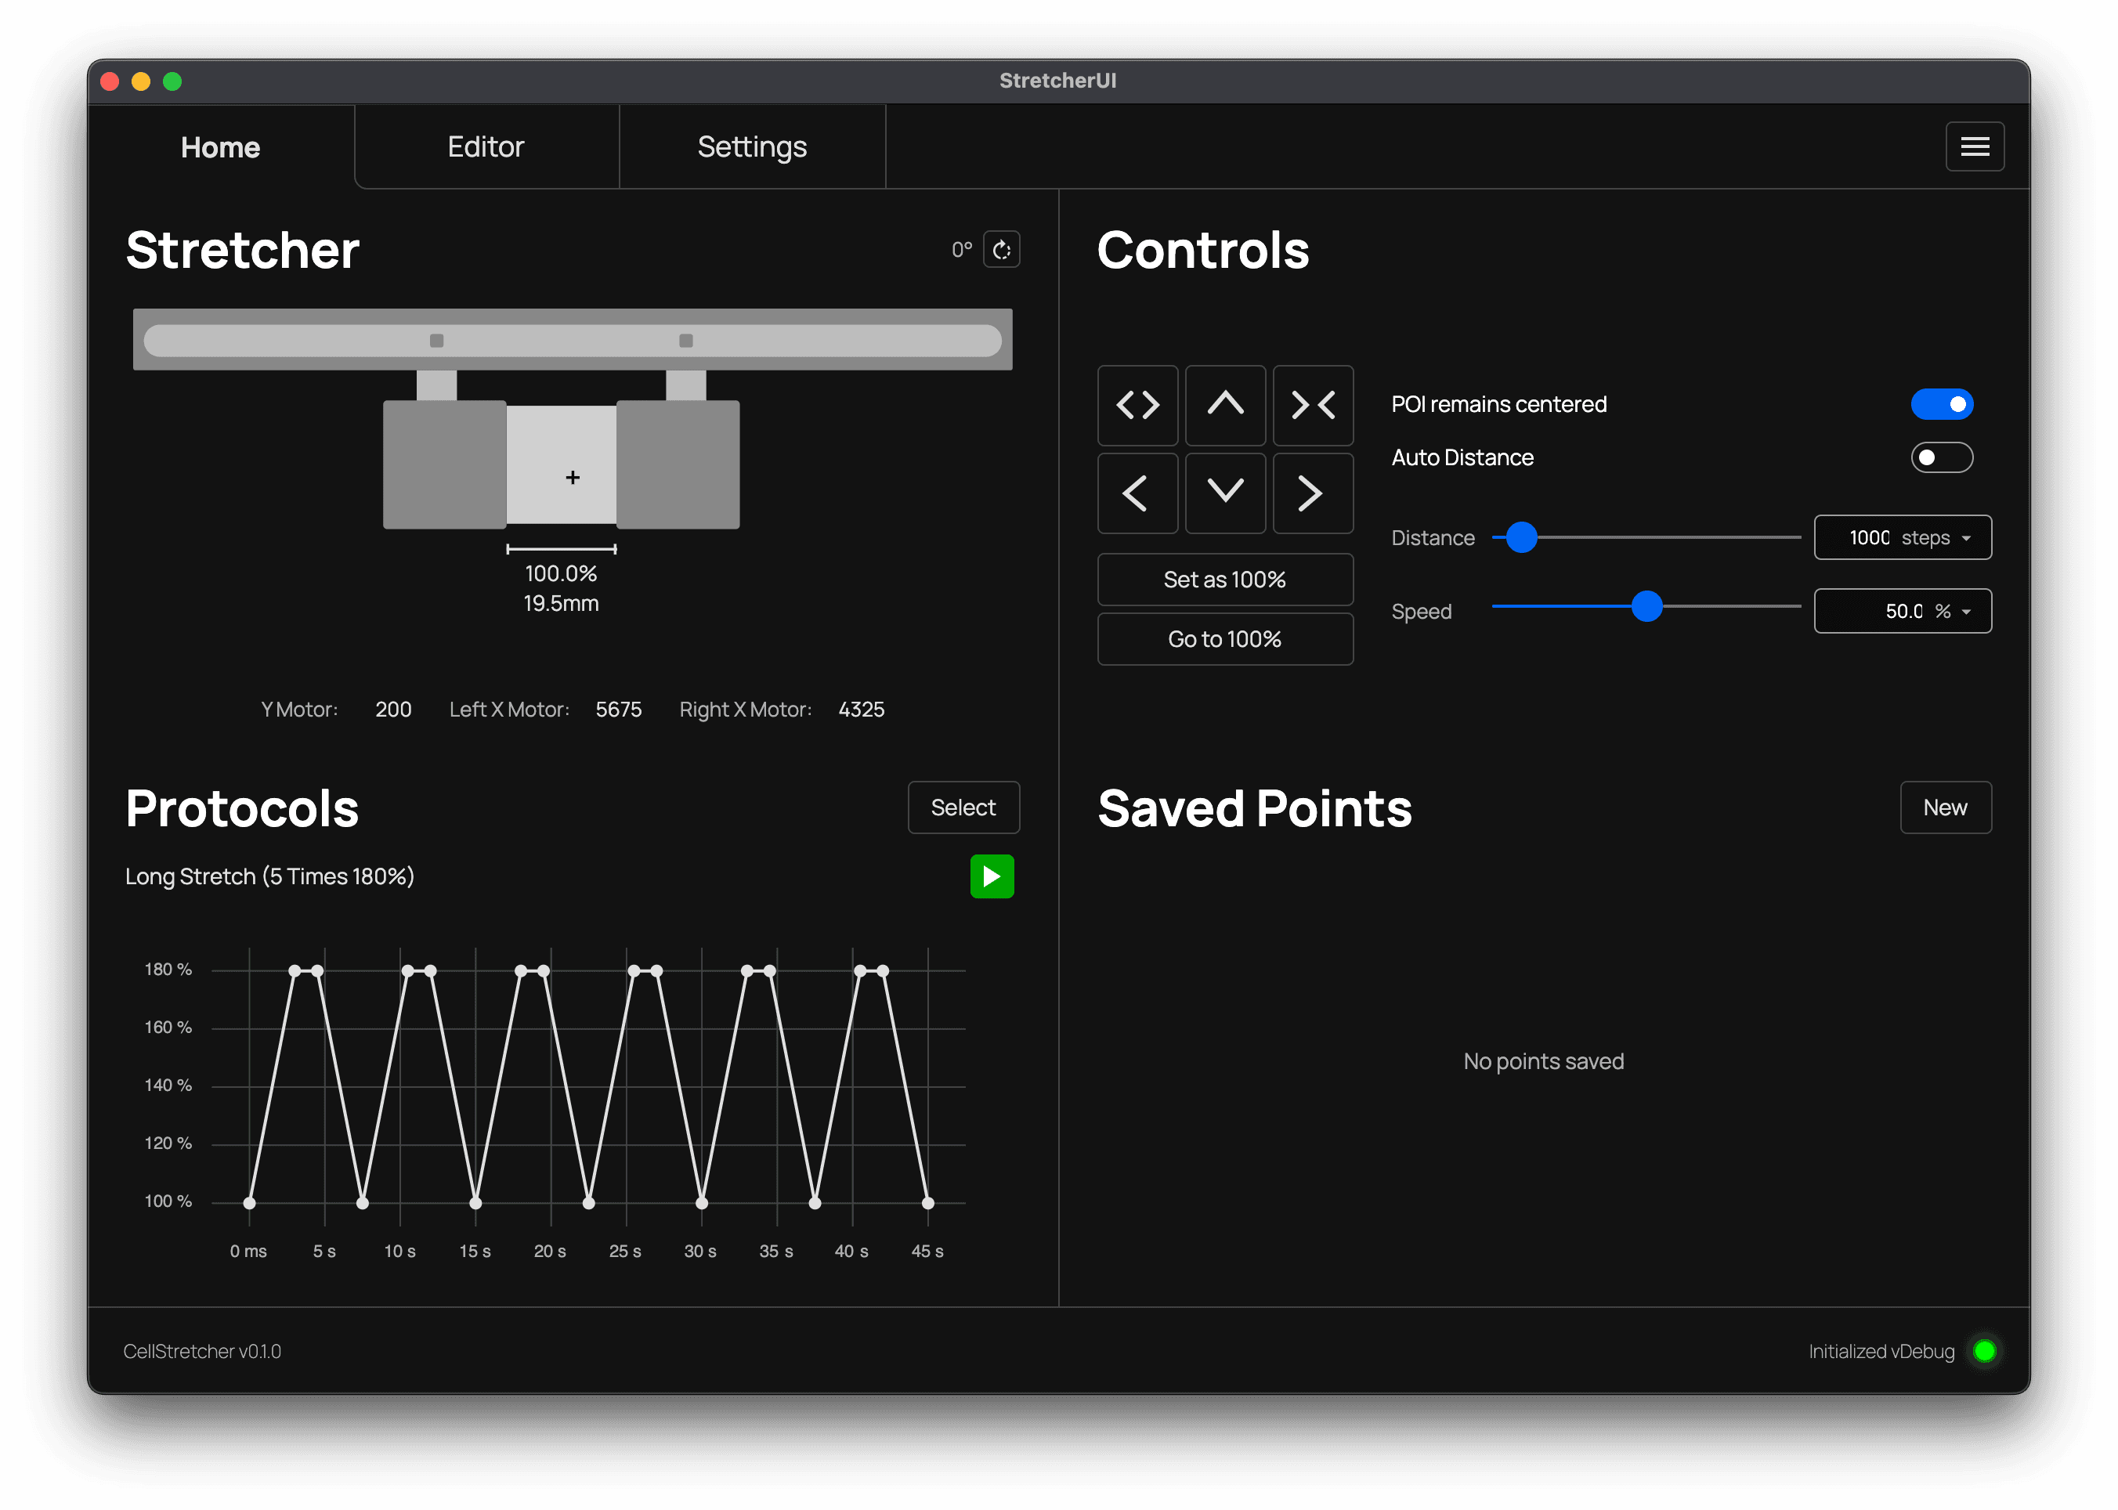Open the hamburger menu
The width and height of the screenshot is (2118, 1510).
point(1974,146)
